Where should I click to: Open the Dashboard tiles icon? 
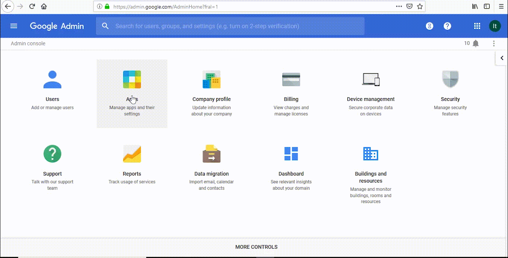pos(291,154)
